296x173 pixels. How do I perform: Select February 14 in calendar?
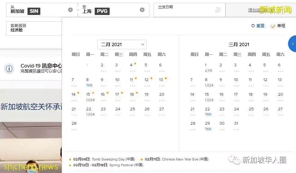pos(74,97)
